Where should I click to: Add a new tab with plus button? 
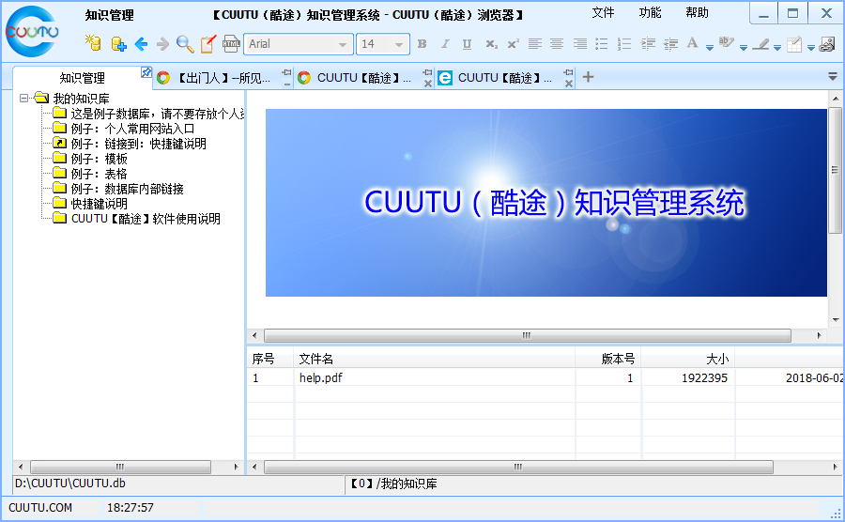pos(588,77)
